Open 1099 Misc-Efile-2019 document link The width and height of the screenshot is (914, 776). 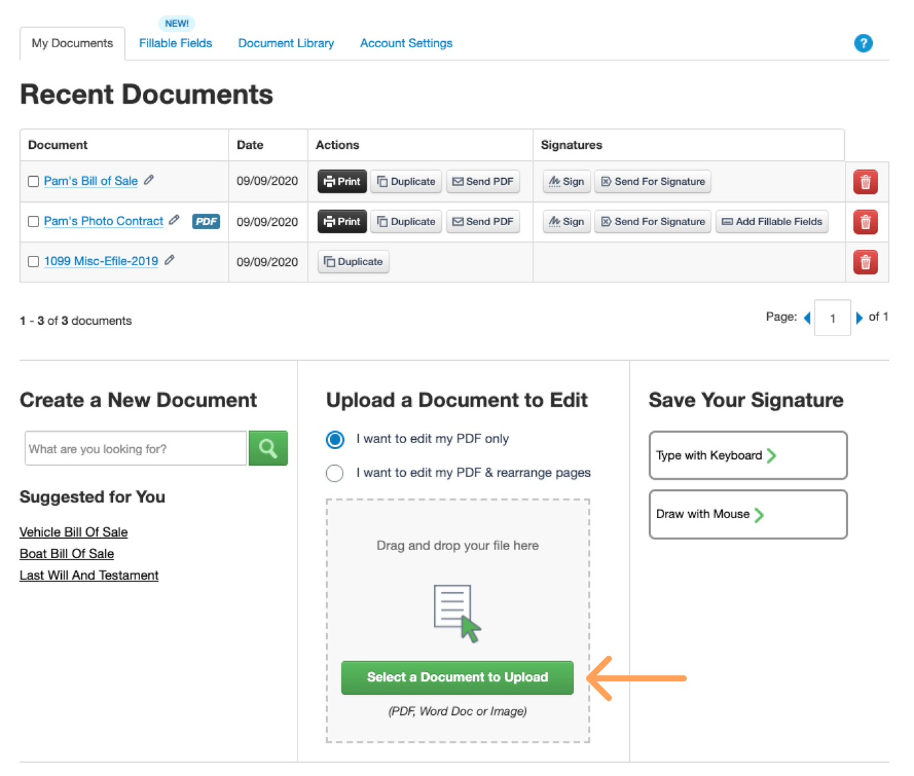[x=101, y=261]
